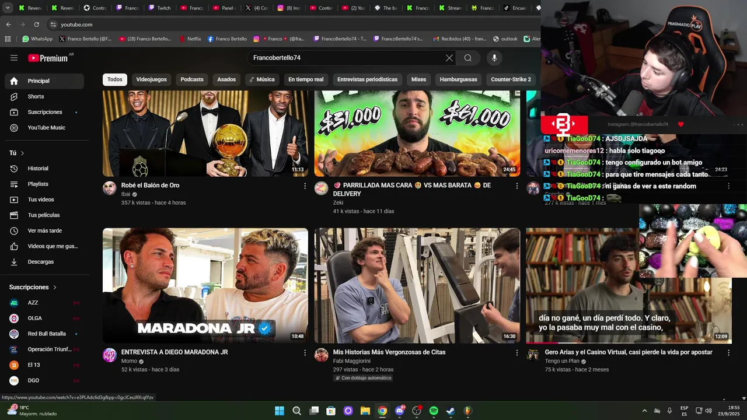
Task: Clear the search box with the X icon
Action: (449, 58)
